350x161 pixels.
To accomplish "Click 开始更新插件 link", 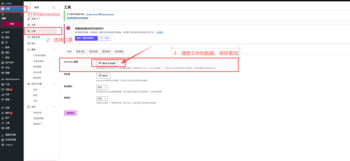I will tap(72, 18).
